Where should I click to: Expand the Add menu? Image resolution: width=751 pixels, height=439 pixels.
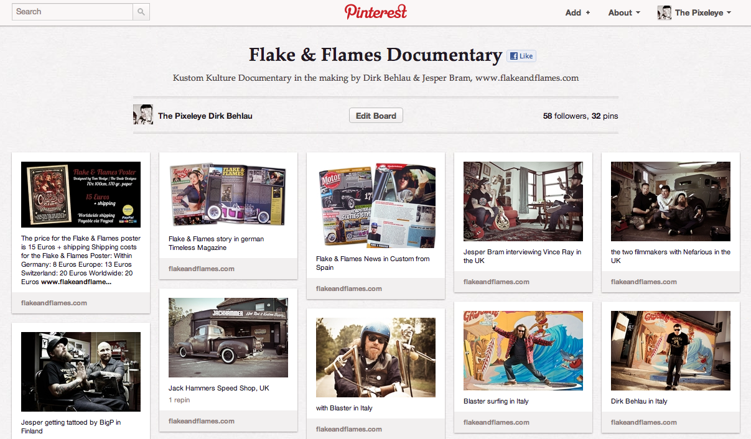(577, 12)
